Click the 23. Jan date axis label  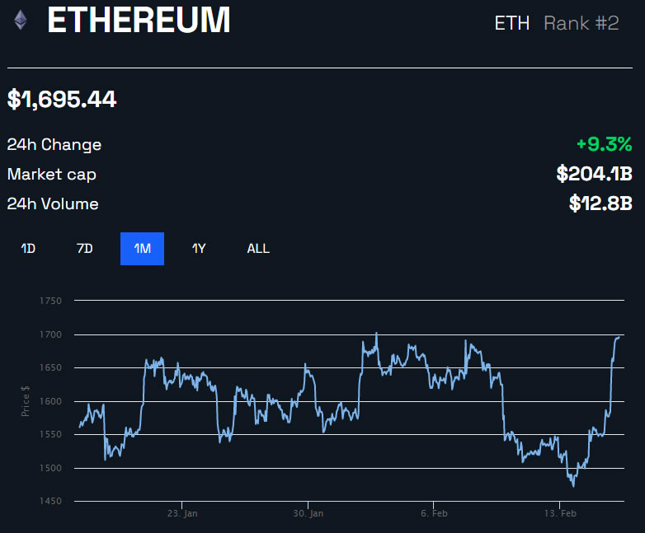click(x=182, y=513)
